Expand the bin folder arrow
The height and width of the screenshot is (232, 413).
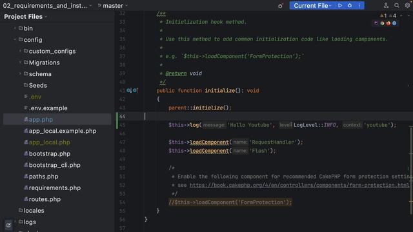point(15,28)
